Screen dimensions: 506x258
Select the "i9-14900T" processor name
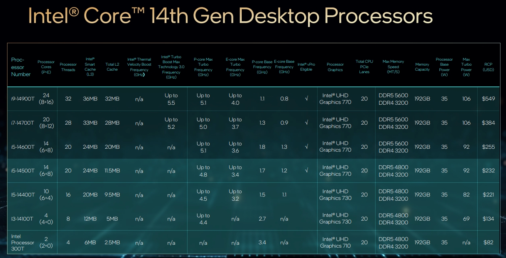[23, 99]
